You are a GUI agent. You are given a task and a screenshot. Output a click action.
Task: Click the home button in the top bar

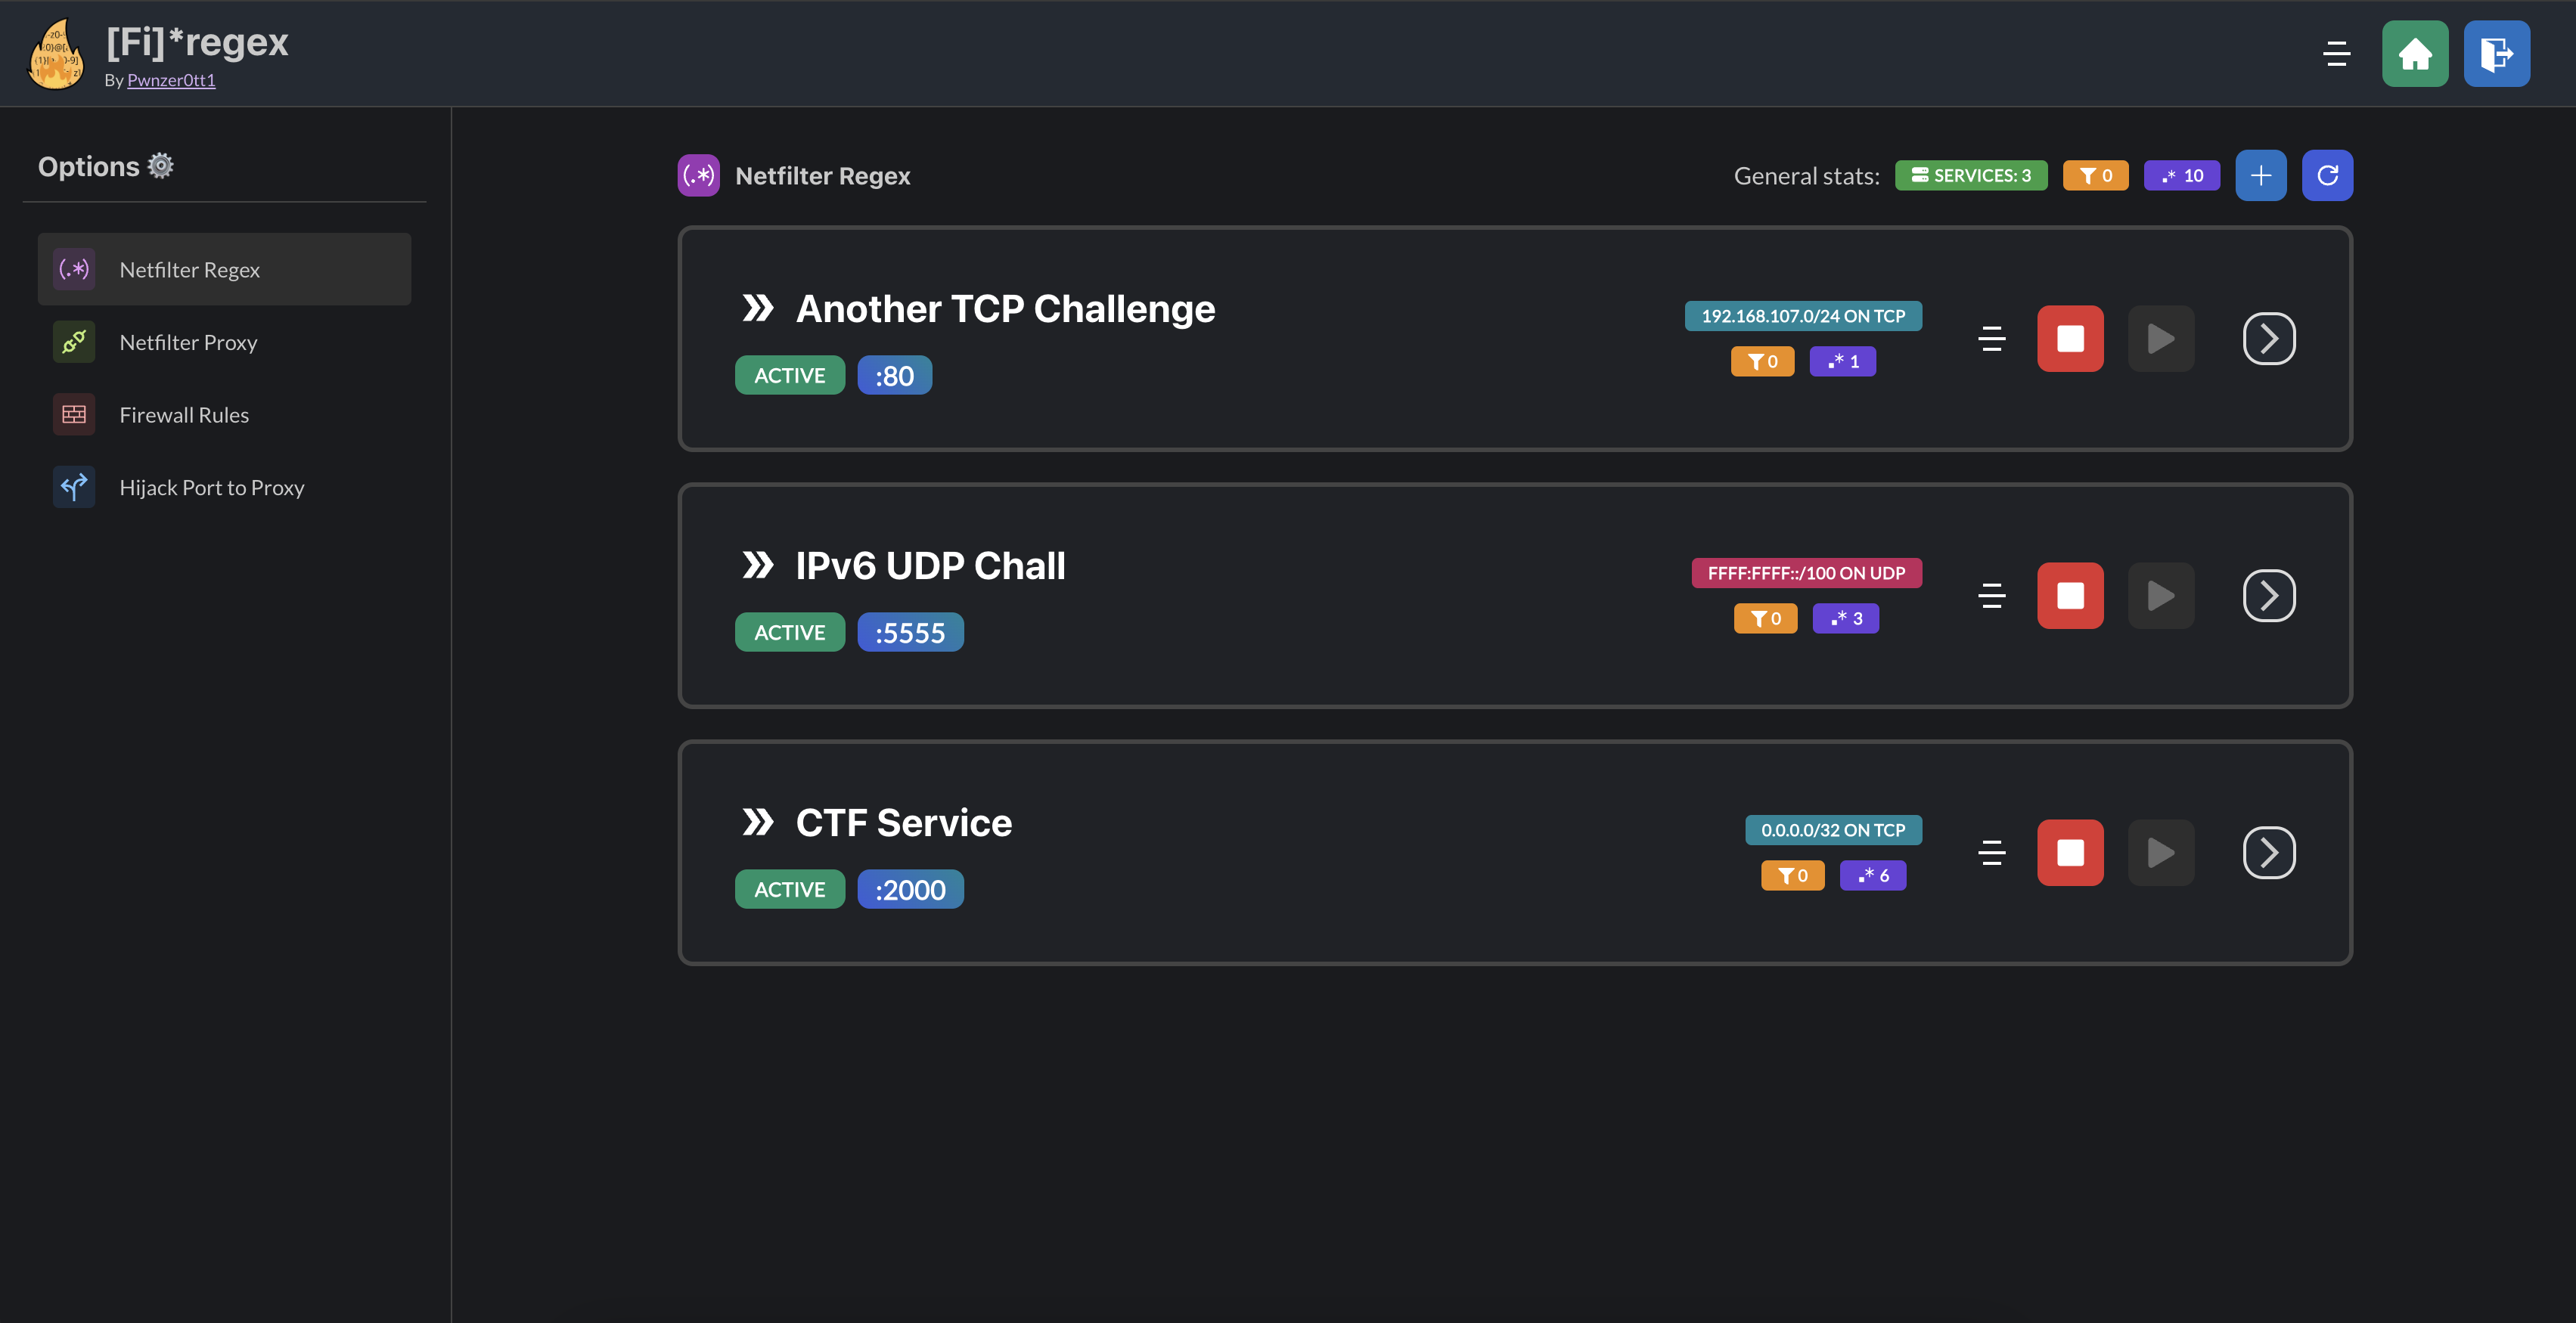2415,54
